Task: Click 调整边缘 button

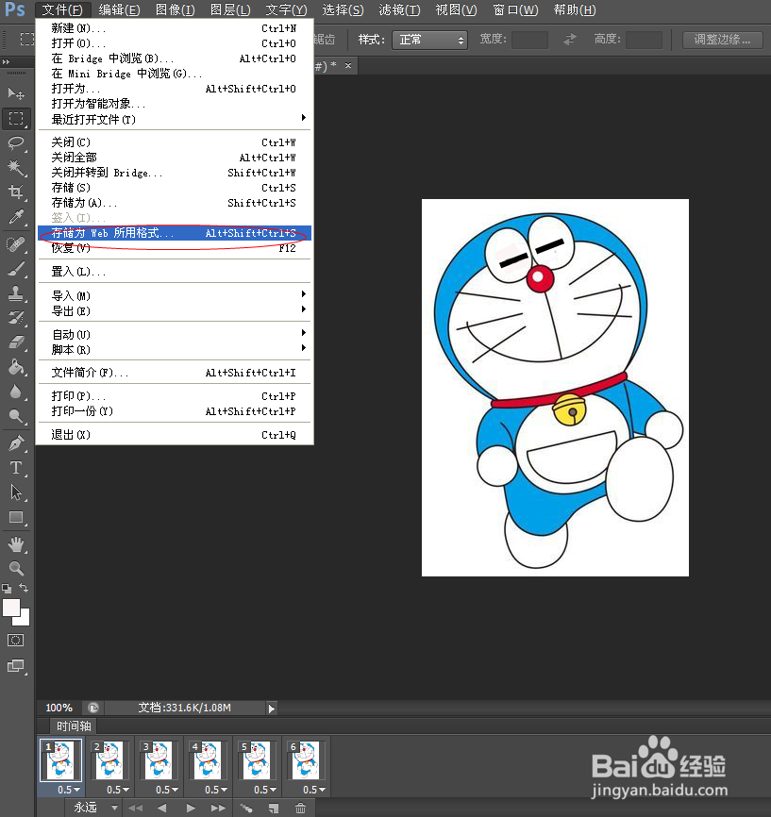Action: [x=723, y=40]
